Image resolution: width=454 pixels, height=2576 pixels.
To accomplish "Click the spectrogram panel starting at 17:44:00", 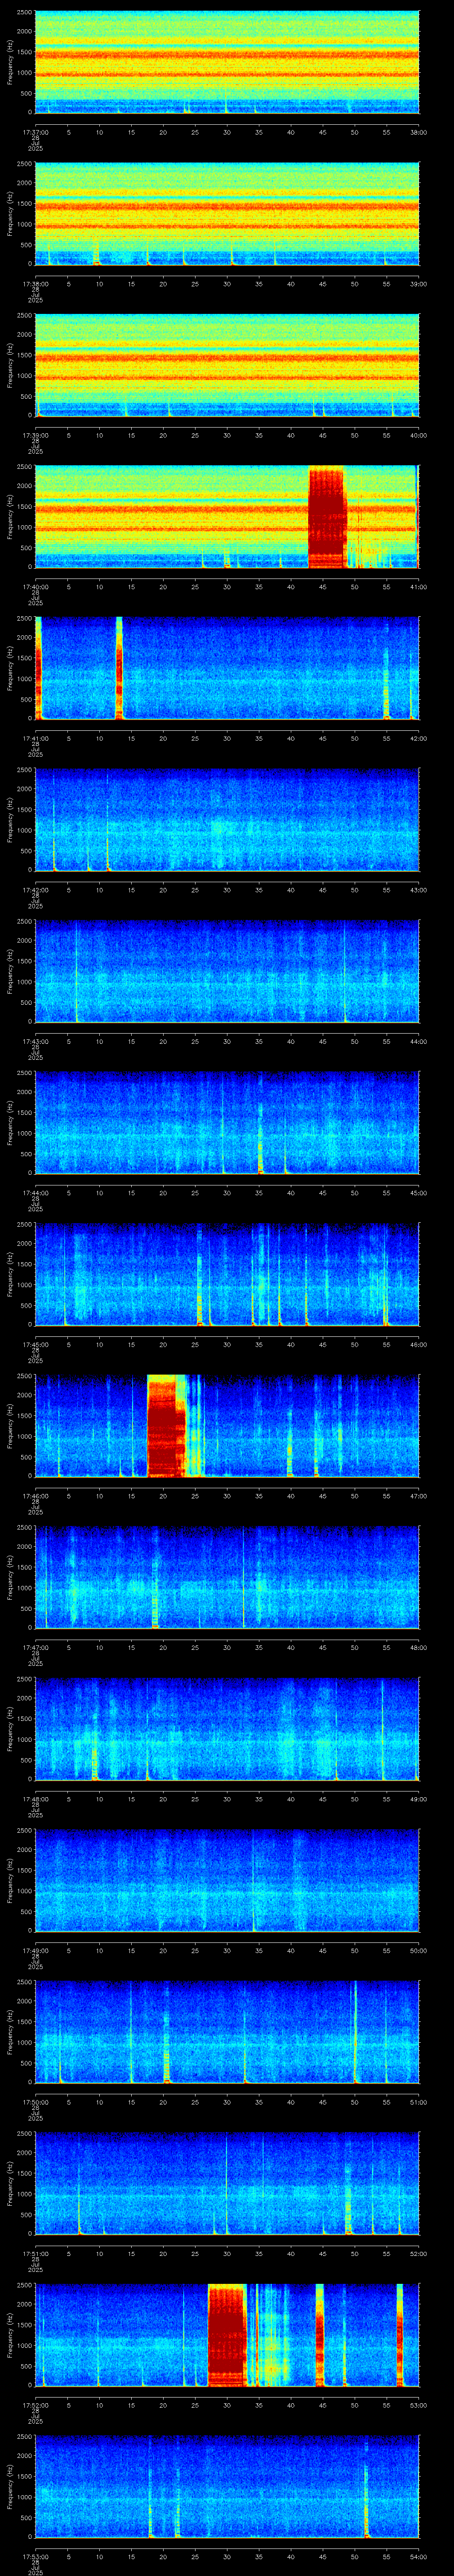I will click(x=227, y=1123).
